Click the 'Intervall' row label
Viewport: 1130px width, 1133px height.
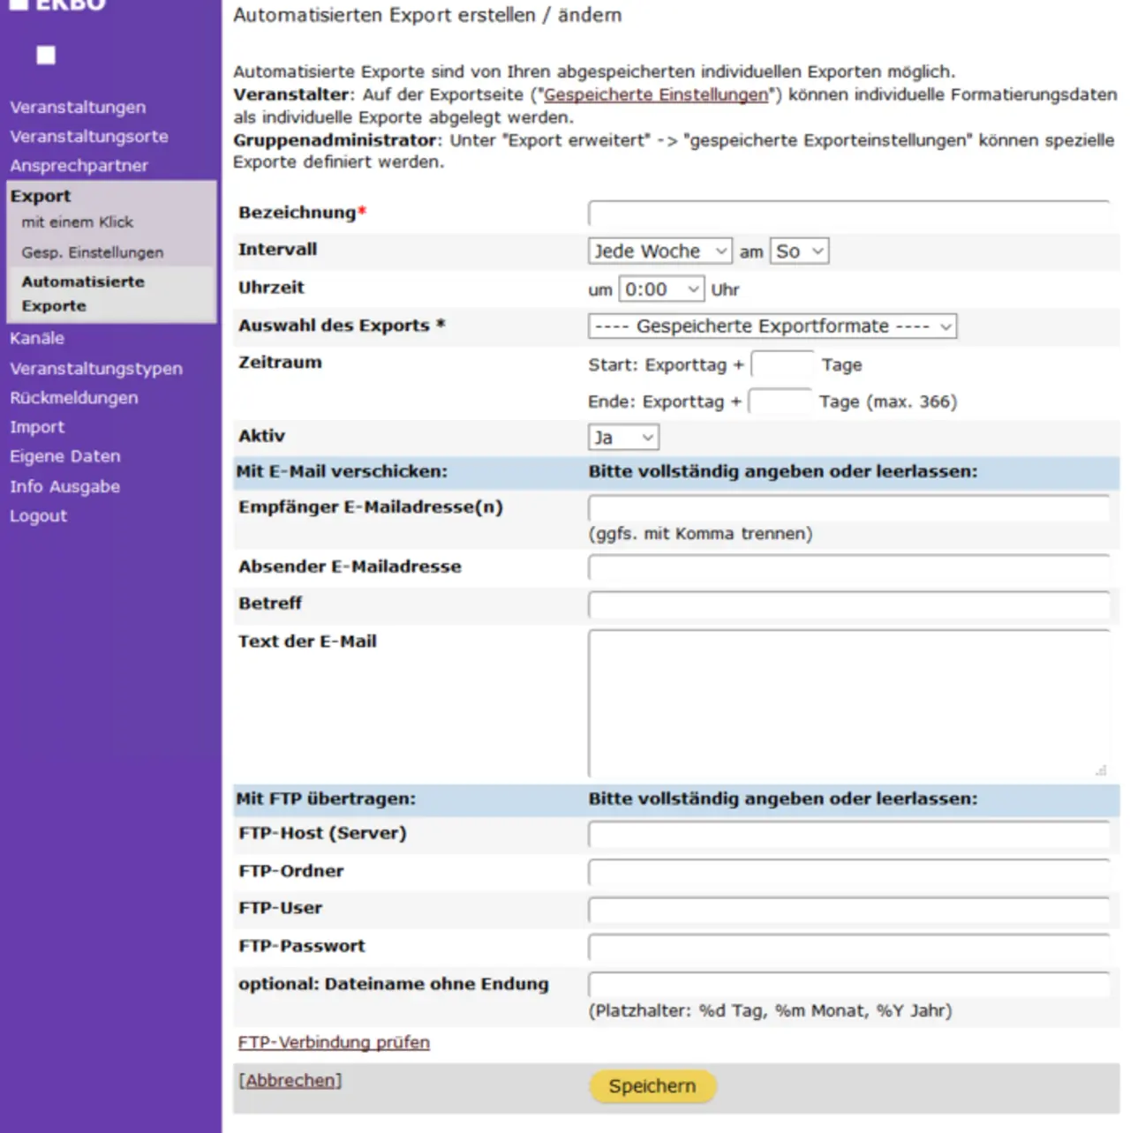(277, 249)
